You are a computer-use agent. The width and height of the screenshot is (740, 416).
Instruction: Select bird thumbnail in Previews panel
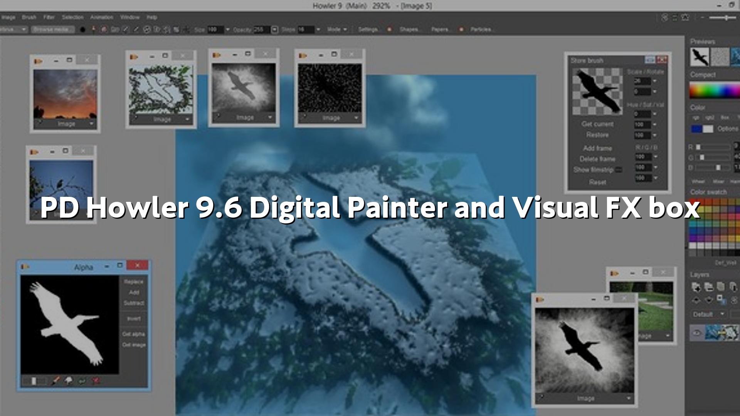pos(700,57)
